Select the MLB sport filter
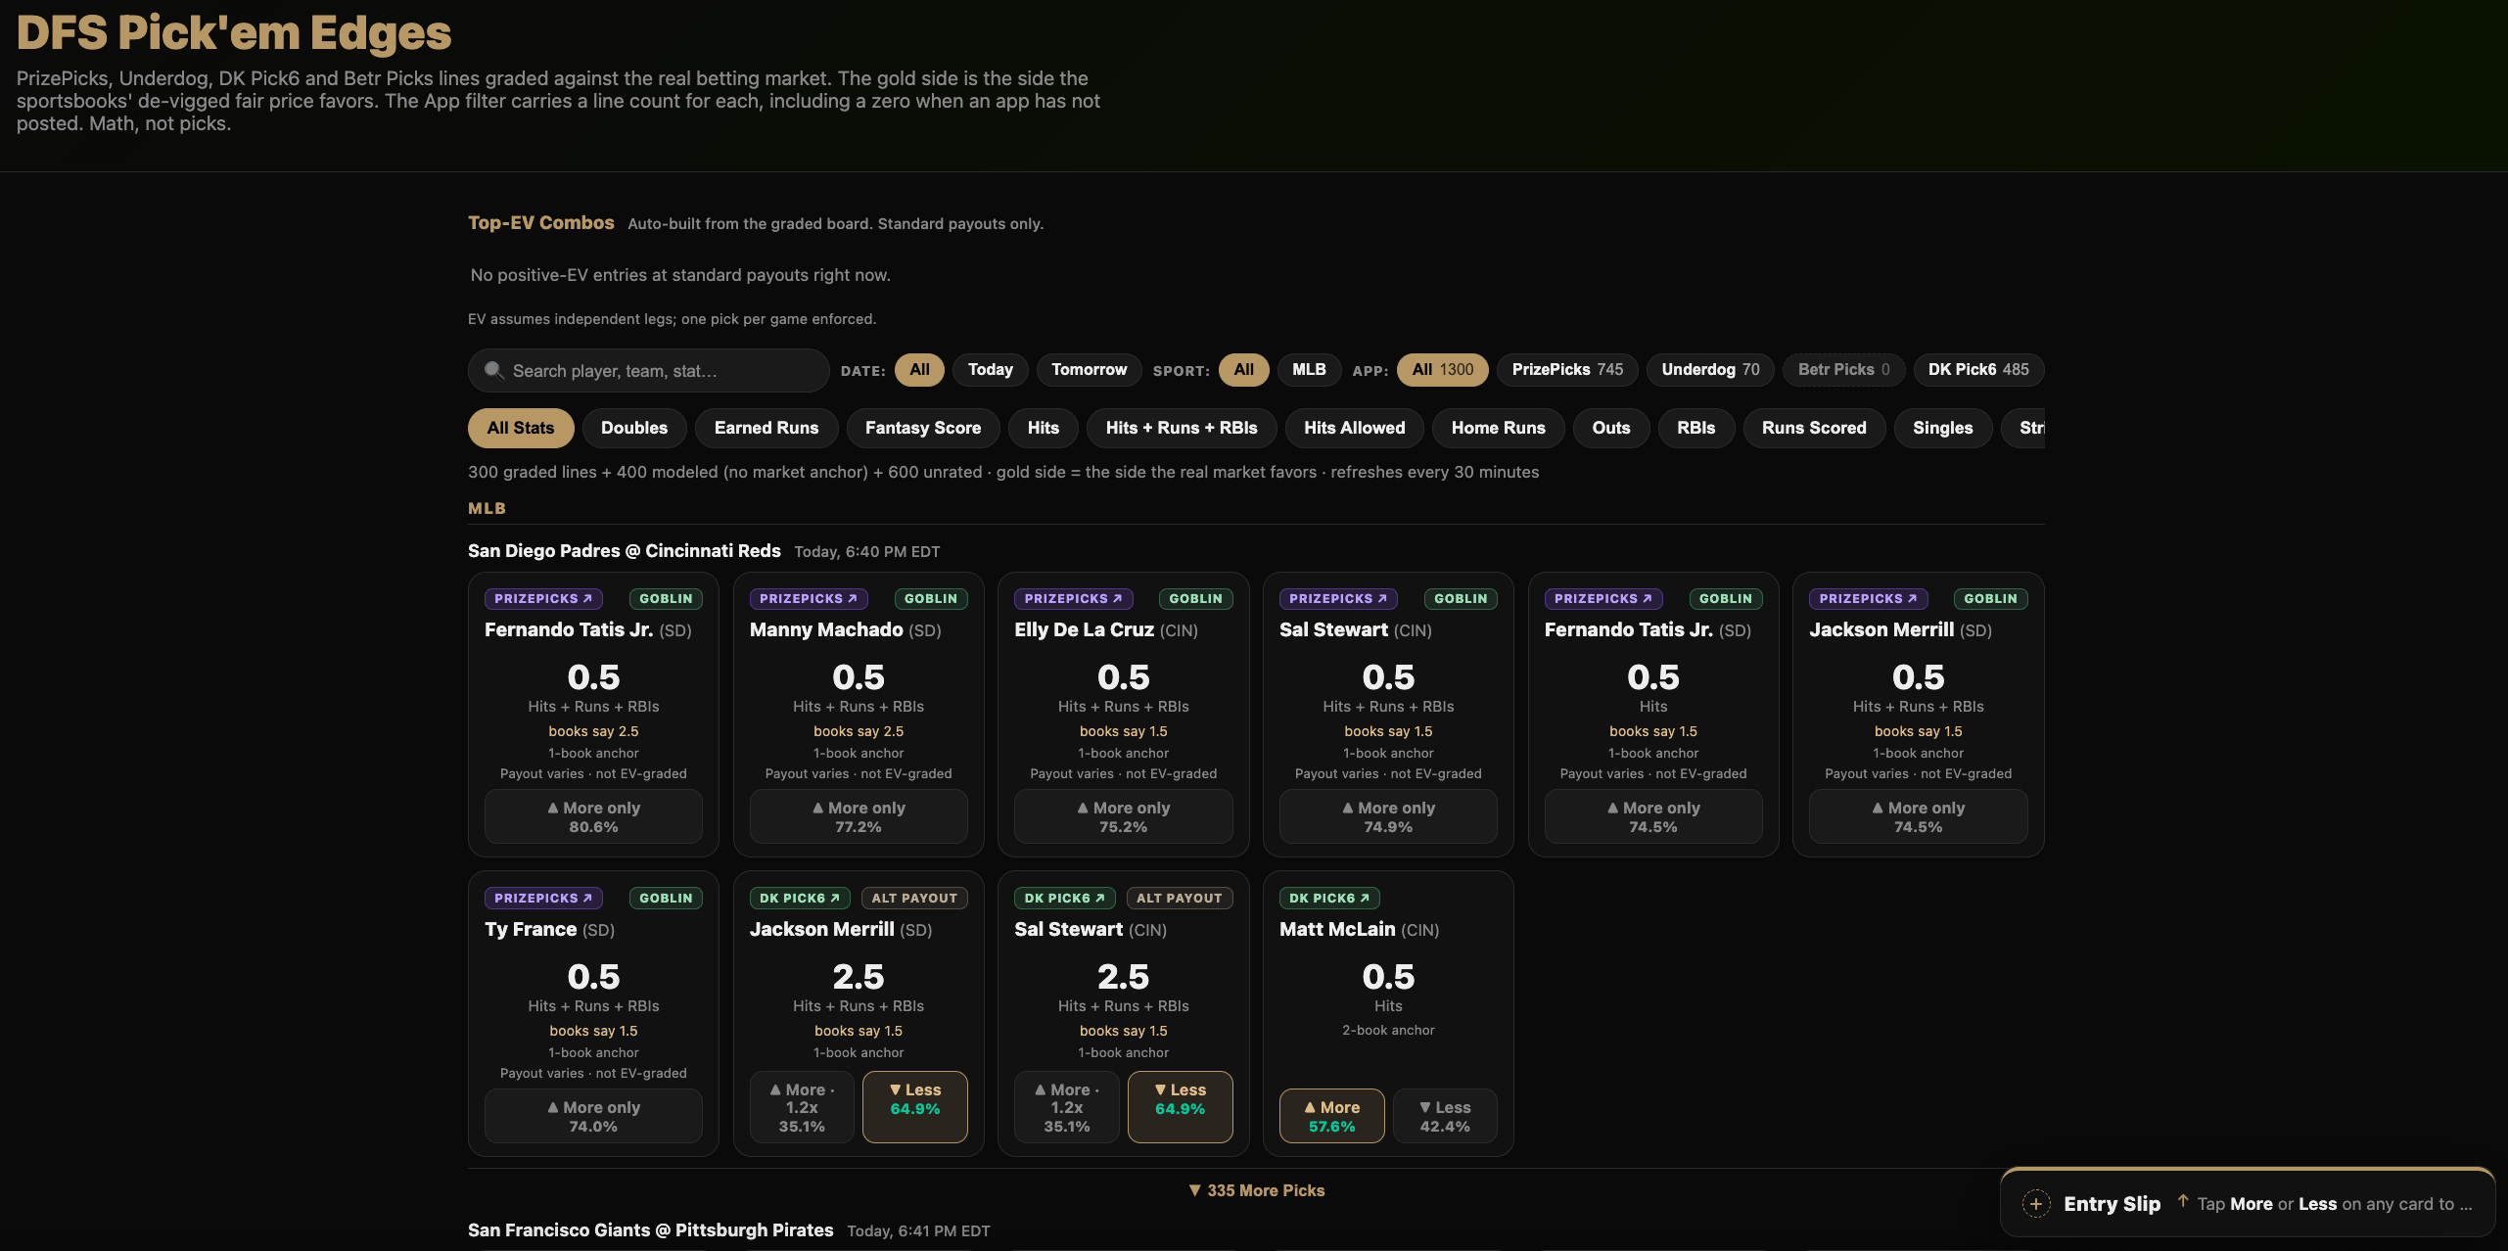 click(x=1308, y=370)
